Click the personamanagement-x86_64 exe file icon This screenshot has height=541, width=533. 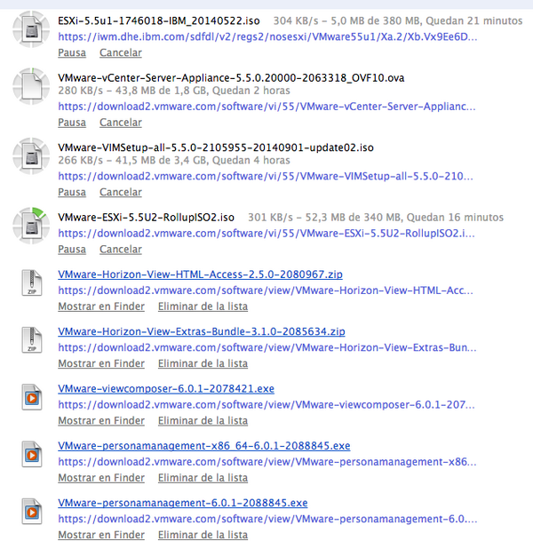coord(32,455)
